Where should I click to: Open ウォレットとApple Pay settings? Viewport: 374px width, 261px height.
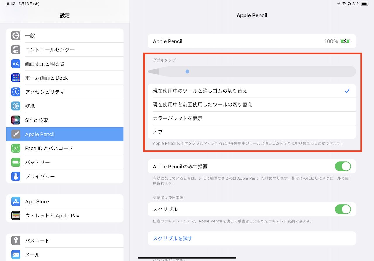65,216
